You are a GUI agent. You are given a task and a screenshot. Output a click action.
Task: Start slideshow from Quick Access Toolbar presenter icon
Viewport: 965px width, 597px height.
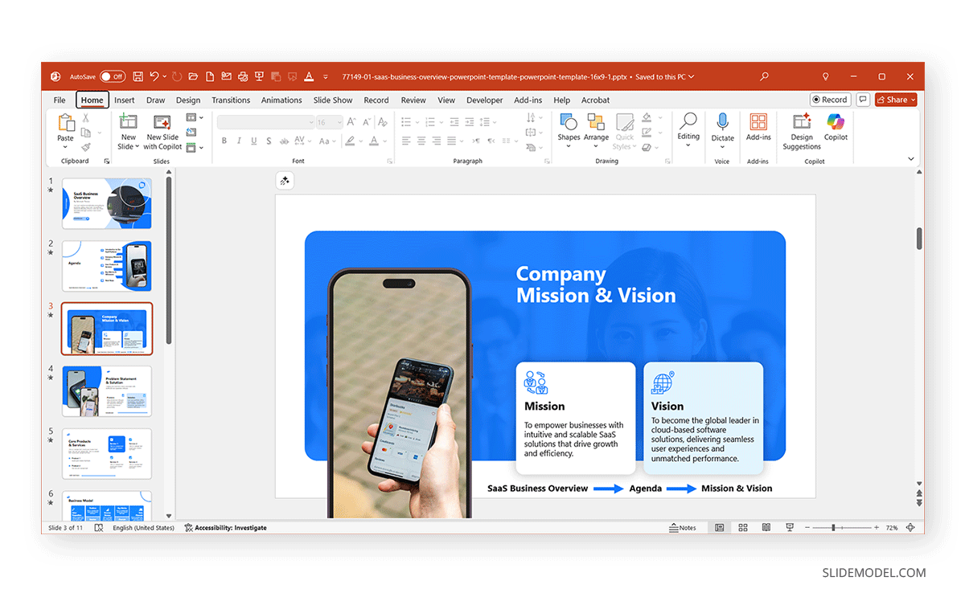[x=259, y=76]
